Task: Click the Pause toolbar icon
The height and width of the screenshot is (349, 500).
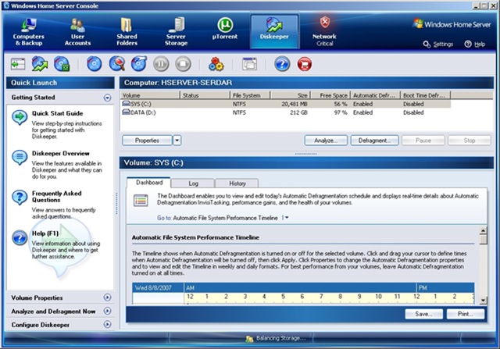Action: click(x=161, y=64)
